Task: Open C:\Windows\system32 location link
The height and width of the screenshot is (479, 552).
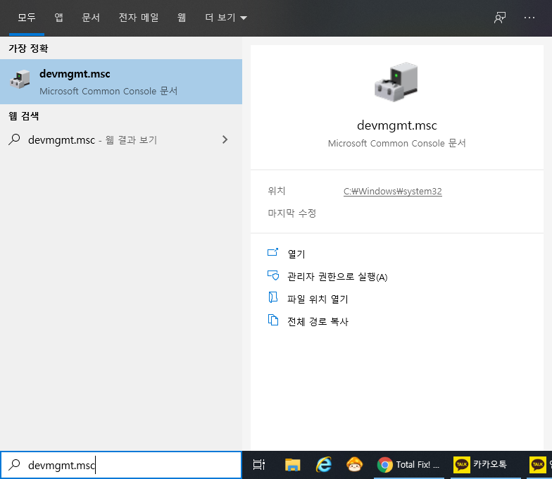Action: 393,192
